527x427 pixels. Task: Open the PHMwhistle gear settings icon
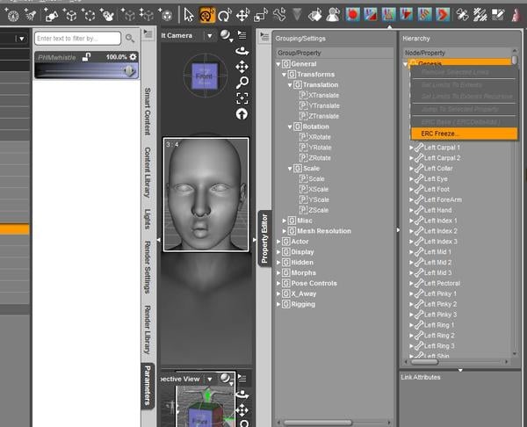tap(134, 56)
